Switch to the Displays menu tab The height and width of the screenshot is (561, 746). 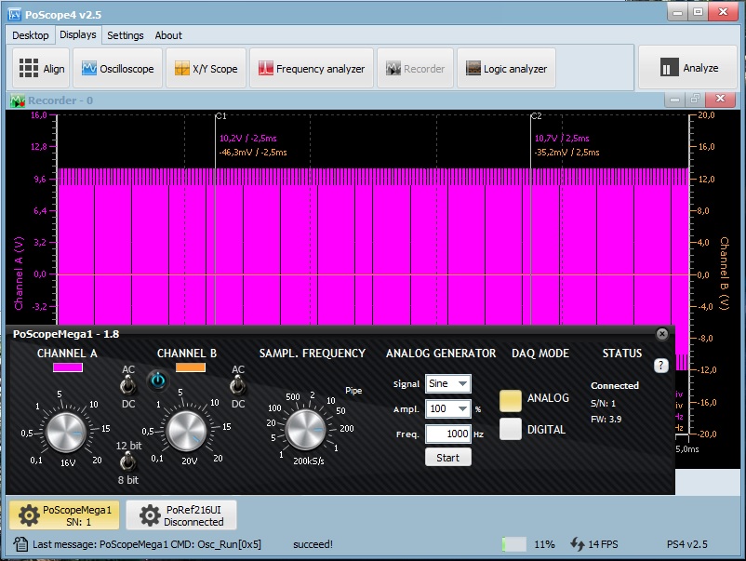[x=78, y=34]
